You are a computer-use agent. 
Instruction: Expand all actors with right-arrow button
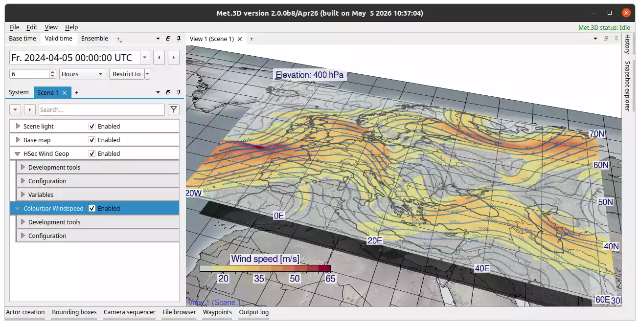click(30, 109)
